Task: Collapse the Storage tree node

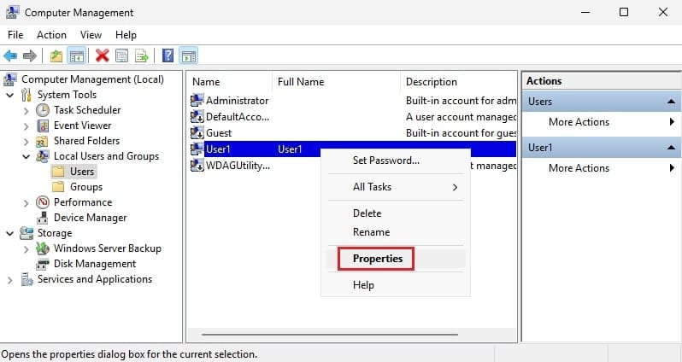Action: click(10, 233)
